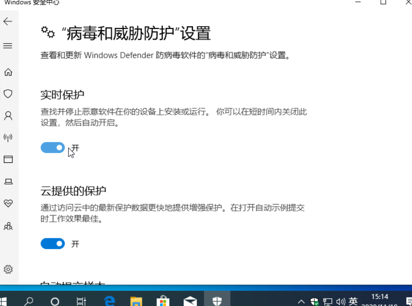The width and height of the screenshot is (412, 306).
Task: Switch input language 英 indicator
Action: pyautogui.click(x=353, y=301)
